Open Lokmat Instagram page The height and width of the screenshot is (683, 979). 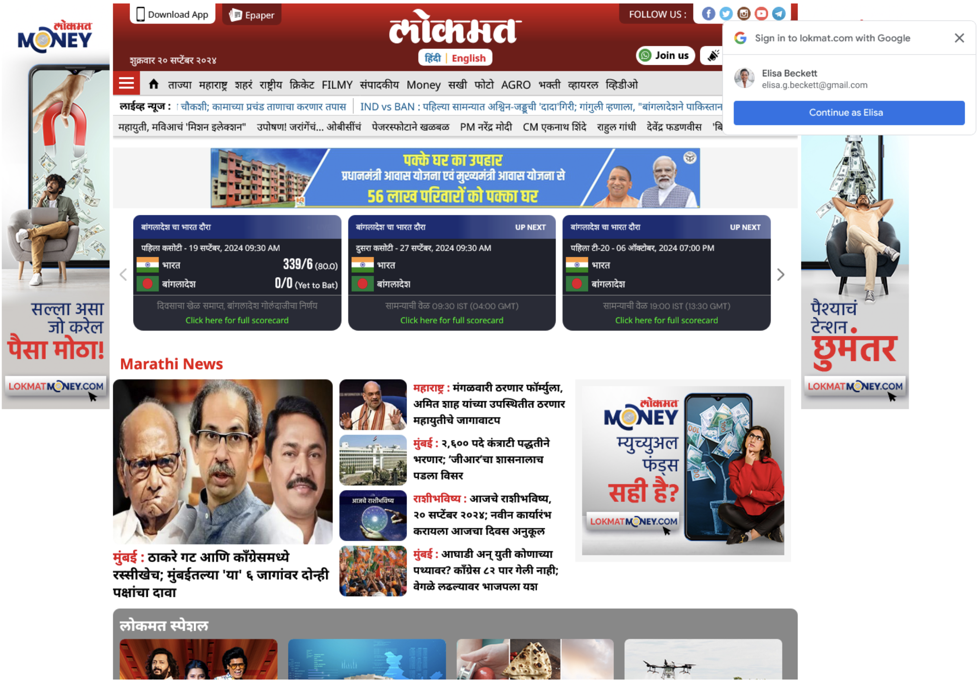(x=744, y=13)
